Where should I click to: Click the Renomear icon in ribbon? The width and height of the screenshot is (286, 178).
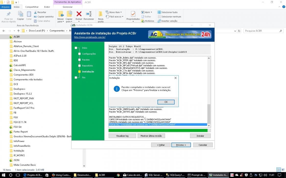(x=89, y=14)
